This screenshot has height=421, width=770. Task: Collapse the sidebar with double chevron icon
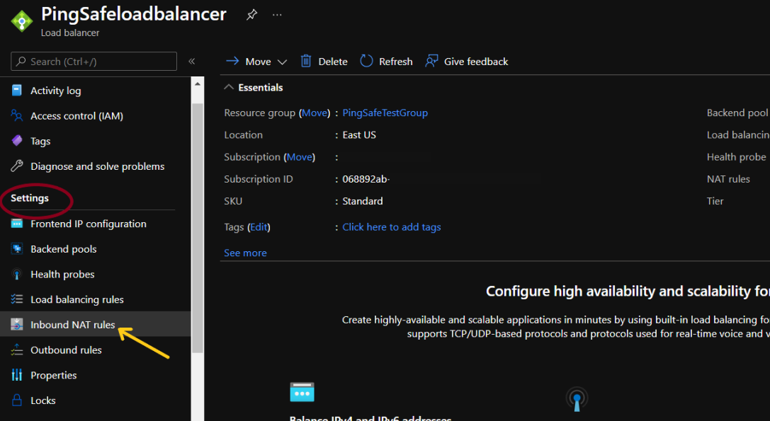point(191,62)
